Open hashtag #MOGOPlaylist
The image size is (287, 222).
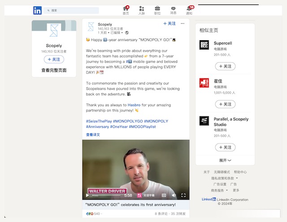pos(143,127)
